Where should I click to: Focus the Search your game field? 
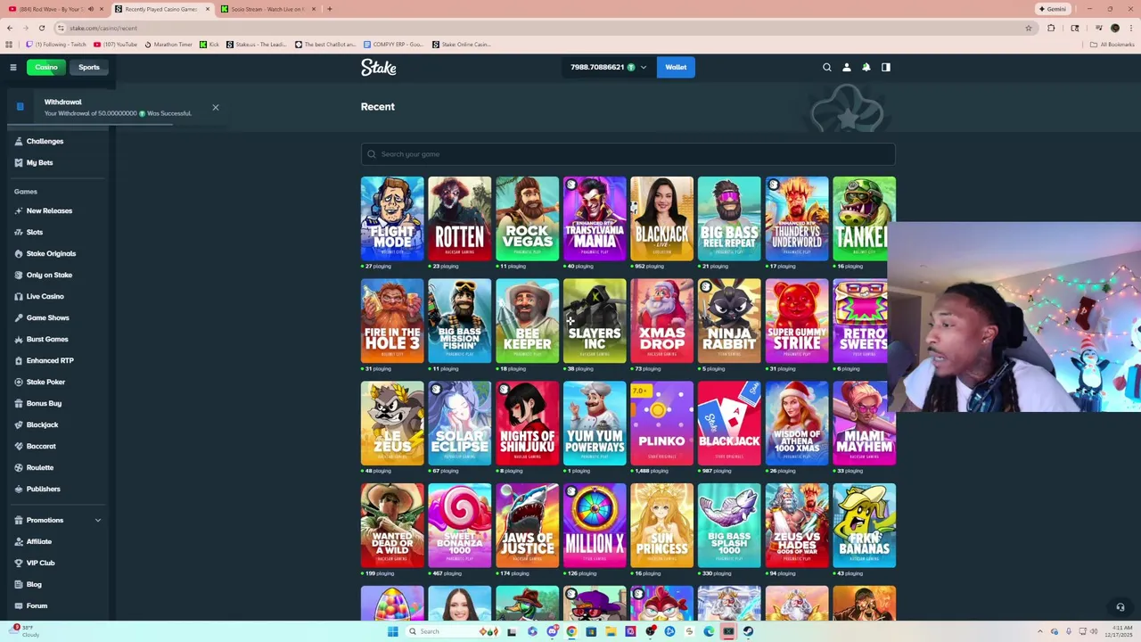(628, 154)
